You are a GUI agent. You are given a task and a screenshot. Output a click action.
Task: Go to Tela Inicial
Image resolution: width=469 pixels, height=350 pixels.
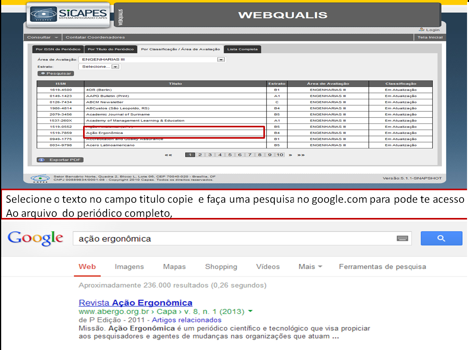point(430,37)
